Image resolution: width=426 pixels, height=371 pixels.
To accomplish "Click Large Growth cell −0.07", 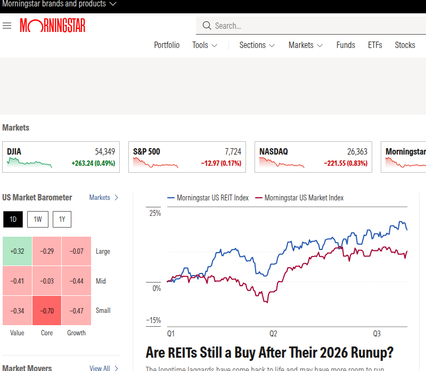I will point(76,251).
